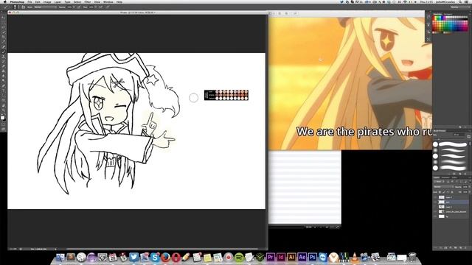Click the create new layer icon
472x265 pixels.
point(460,248)
